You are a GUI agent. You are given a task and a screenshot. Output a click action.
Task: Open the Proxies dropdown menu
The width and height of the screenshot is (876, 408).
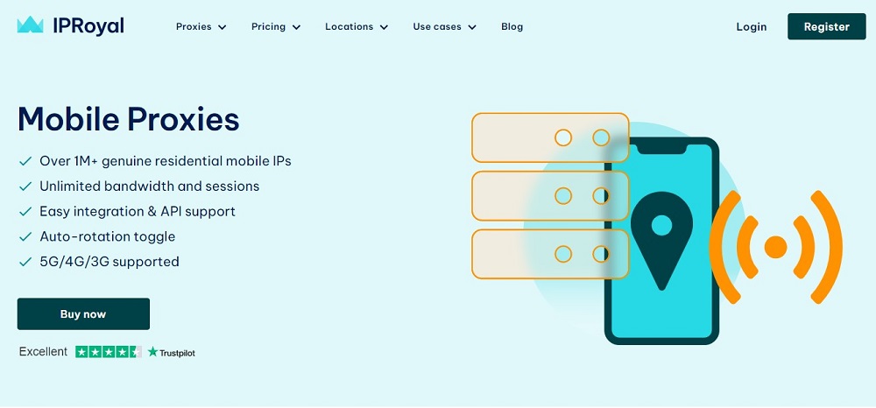pos(201,27)
